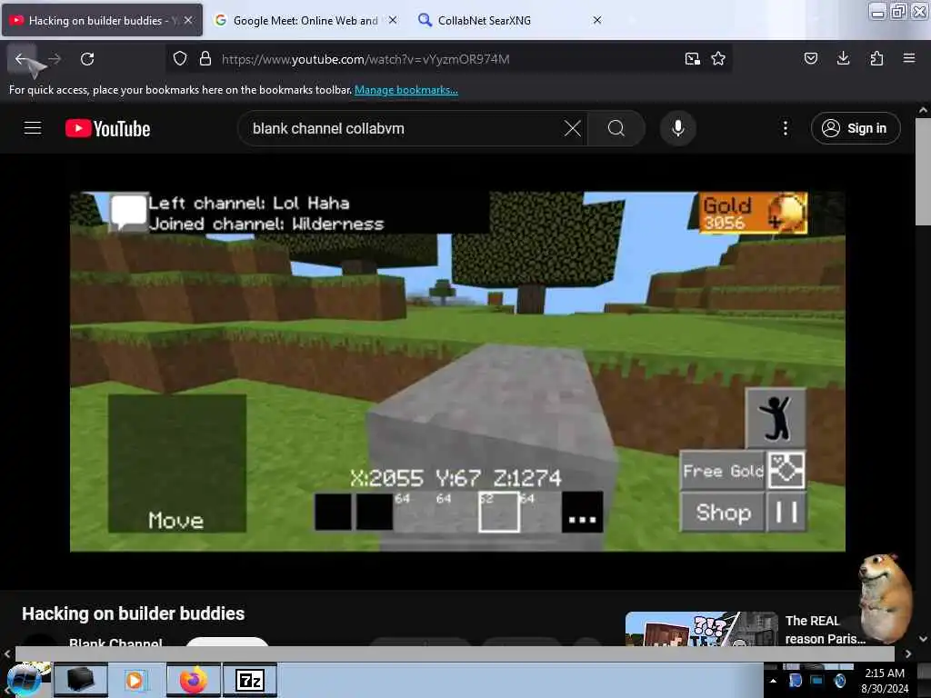This screenshot has height=698, width=931.
Task: Click the horizontal scrollbar at bottom
Action: point(455,653)
